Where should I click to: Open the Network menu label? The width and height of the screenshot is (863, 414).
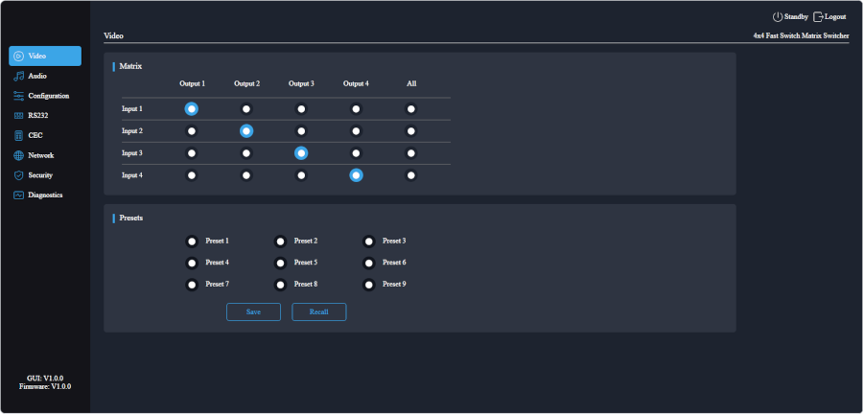pyautogui.click(x=41, y=155)
